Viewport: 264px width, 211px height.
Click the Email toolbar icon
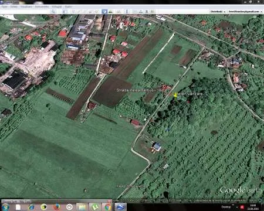135,12
